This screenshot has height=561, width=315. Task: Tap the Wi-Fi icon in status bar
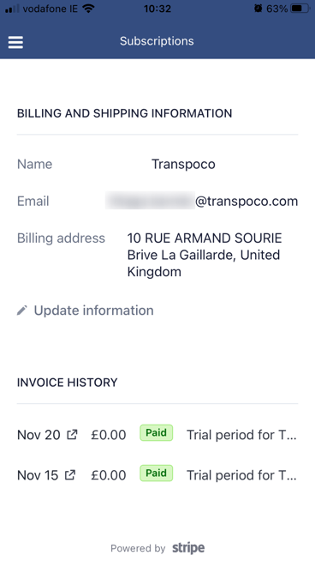pyautogui.click(x=88, y=9)
